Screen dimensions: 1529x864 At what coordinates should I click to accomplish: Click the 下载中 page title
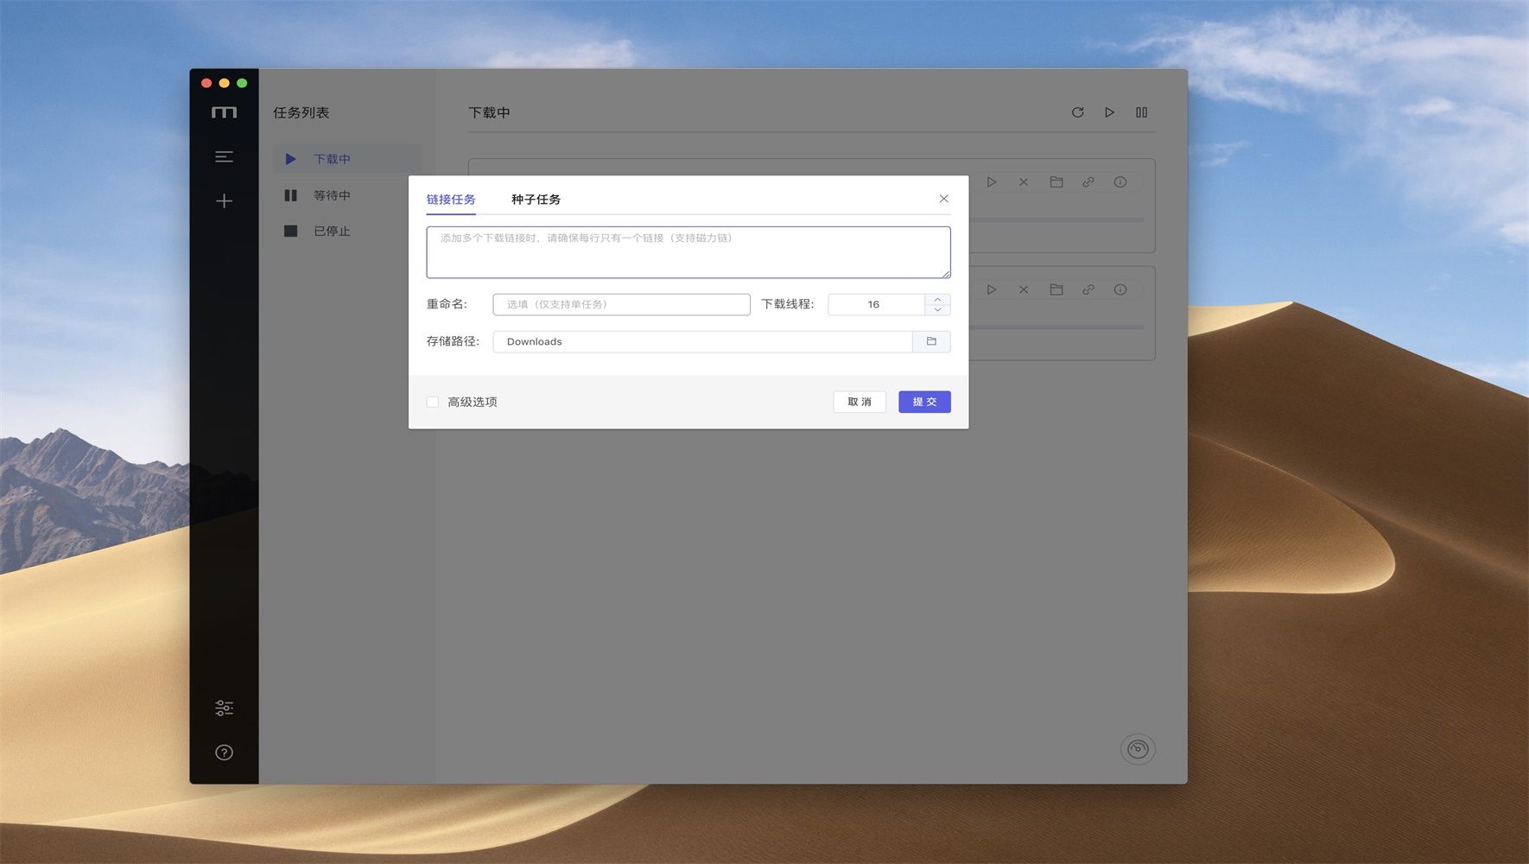tap(489, 112)
